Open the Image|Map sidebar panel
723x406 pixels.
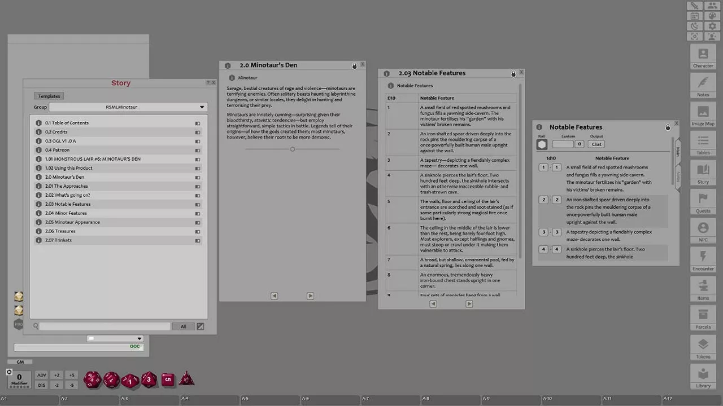(x=703, y=114)
